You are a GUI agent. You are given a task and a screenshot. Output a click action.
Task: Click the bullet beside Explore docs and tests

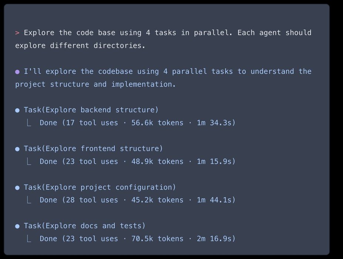pos(17,226)
